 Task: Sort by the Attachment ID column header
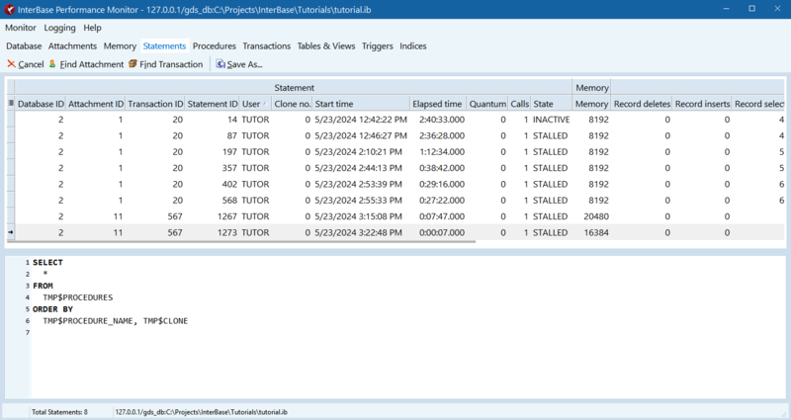coord(96,104)
